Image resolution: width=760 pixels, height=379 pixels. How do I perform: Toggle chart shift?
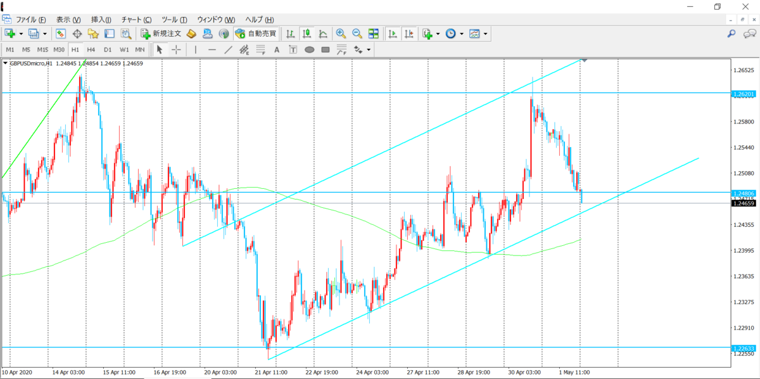point(410,34)
